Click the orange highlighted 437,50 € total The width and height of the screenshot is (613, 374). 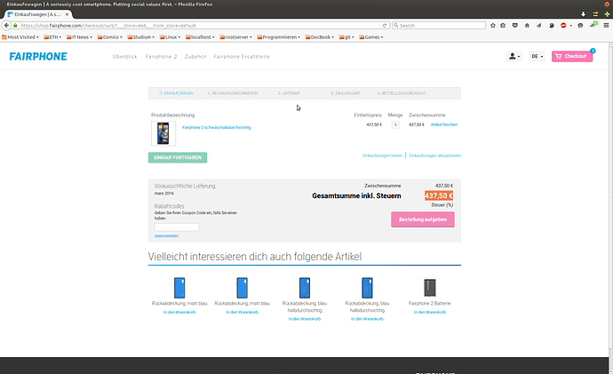tap(439, 195)
